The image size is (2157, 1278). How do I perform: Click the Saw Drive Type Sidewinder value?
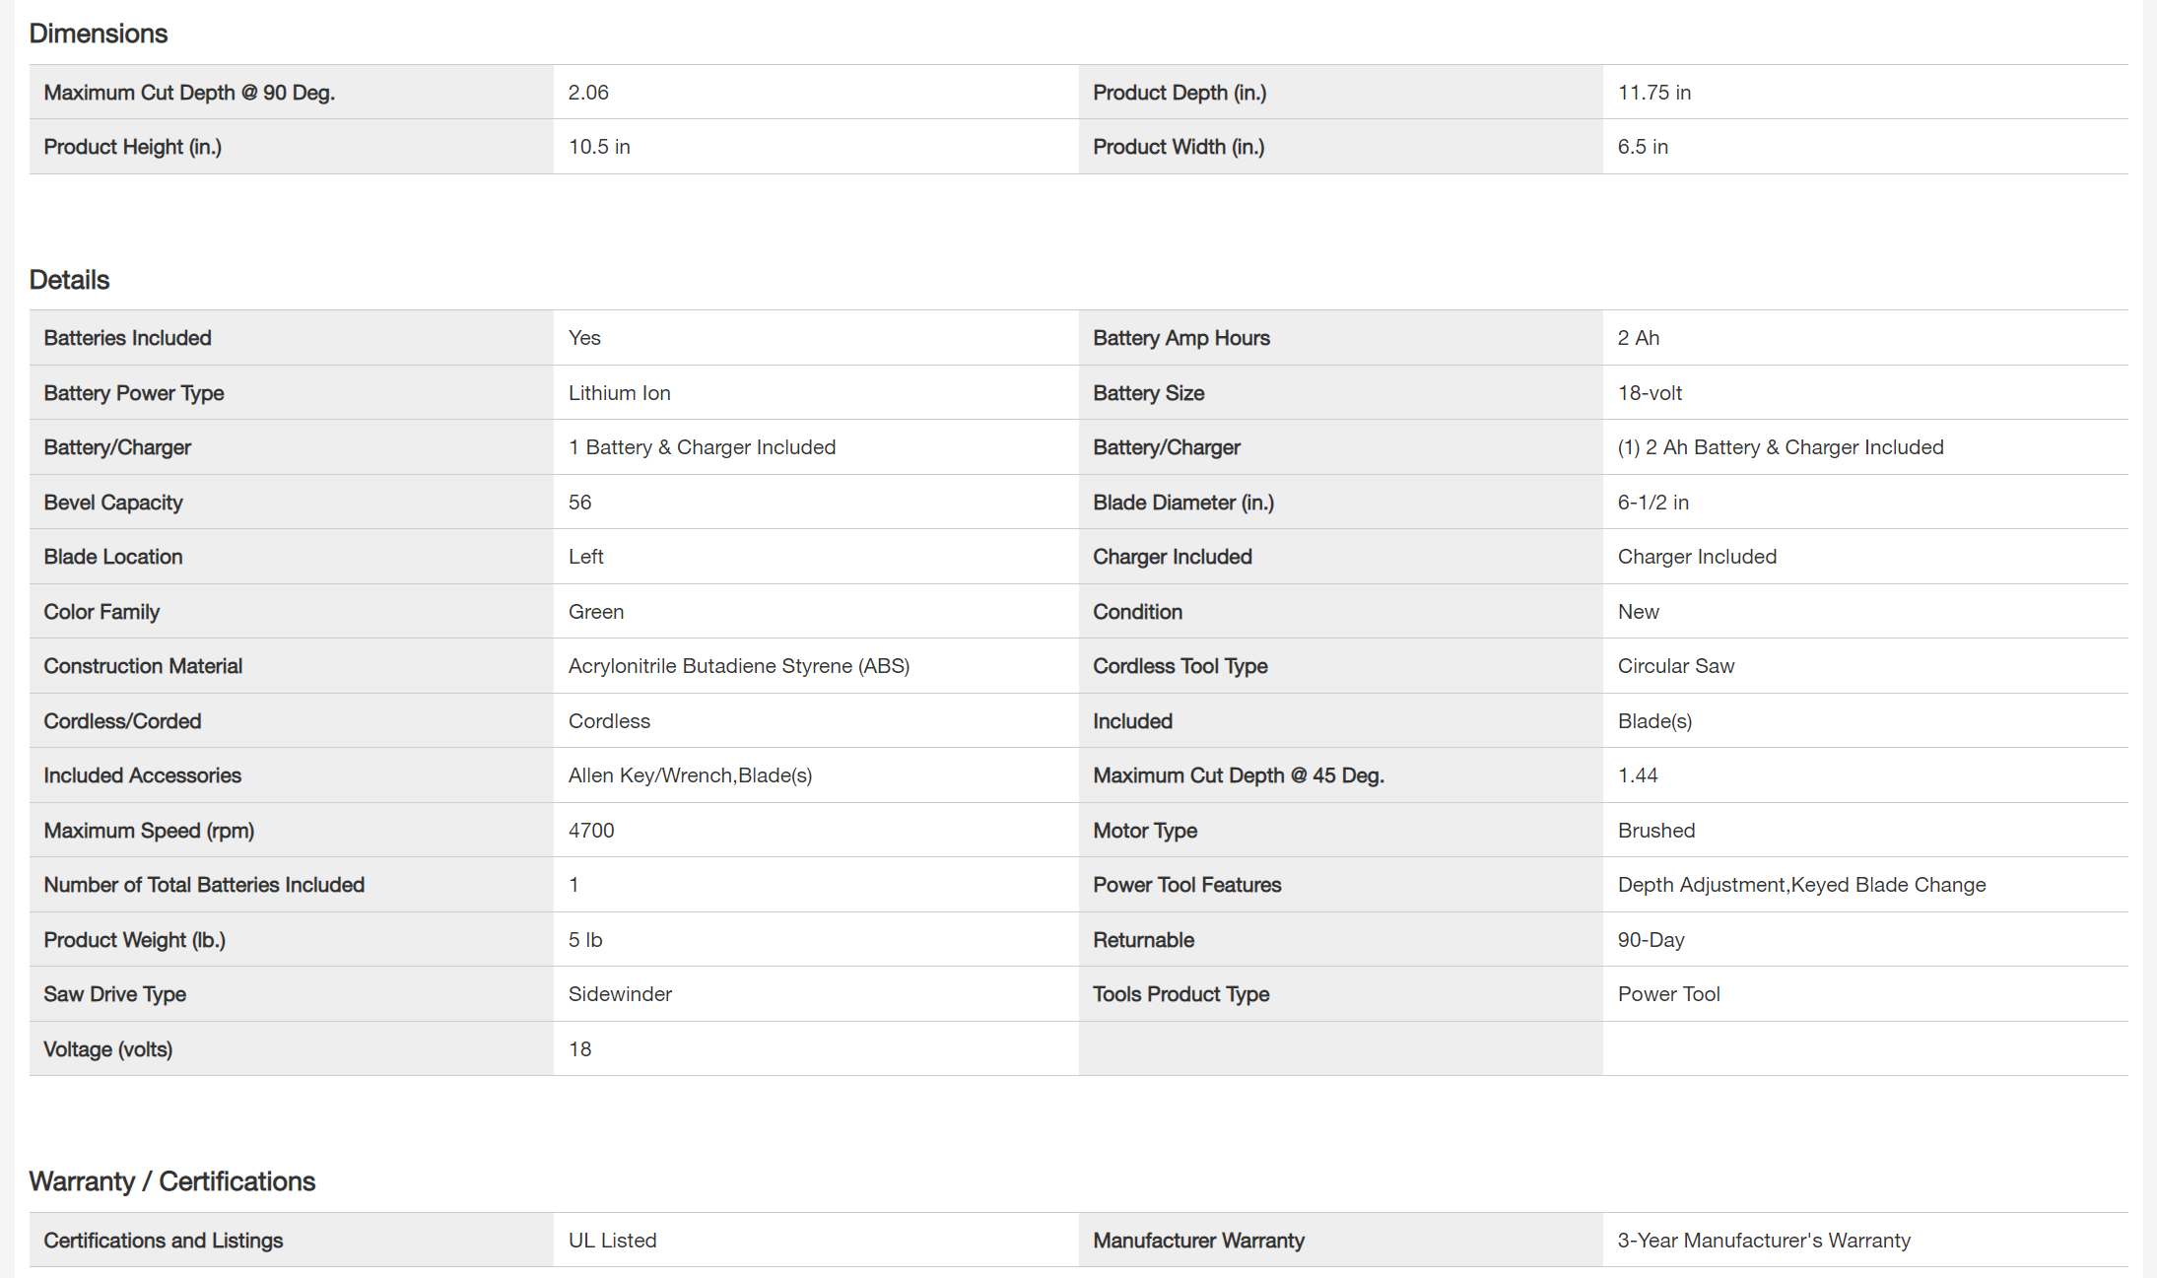point(620,994)
